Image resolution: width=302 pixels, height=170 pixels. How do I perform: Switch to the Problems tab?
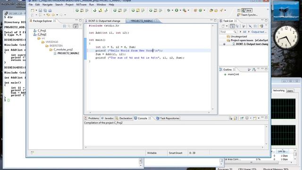92,119
